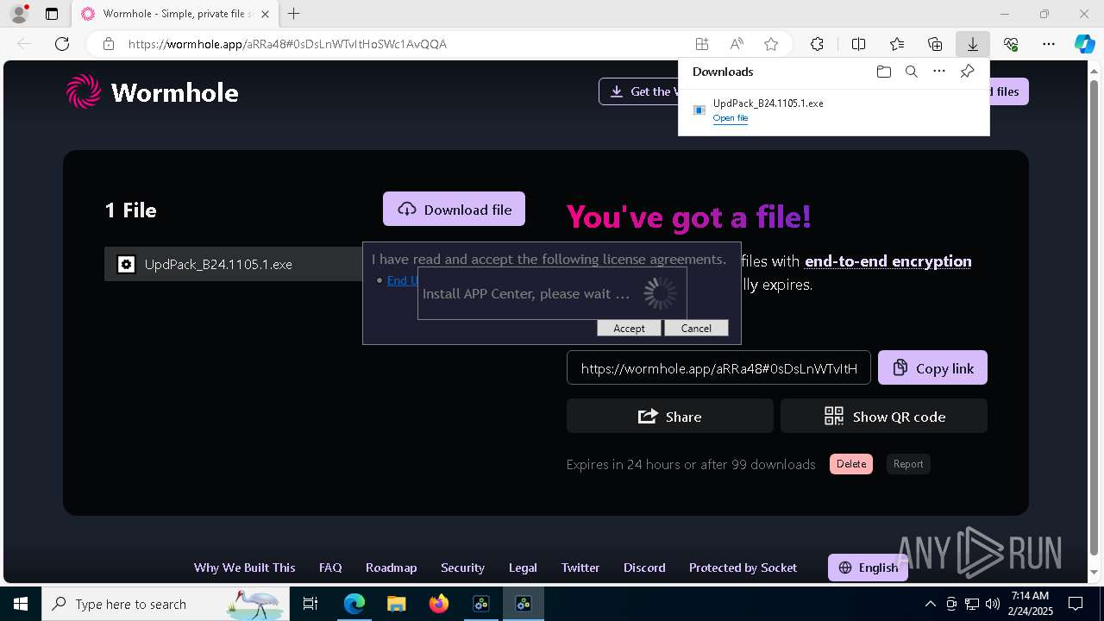Image resolution: width=1104 pixels, height=621 pixels.
Task: Open the English language selector
Action: point(868,568)
